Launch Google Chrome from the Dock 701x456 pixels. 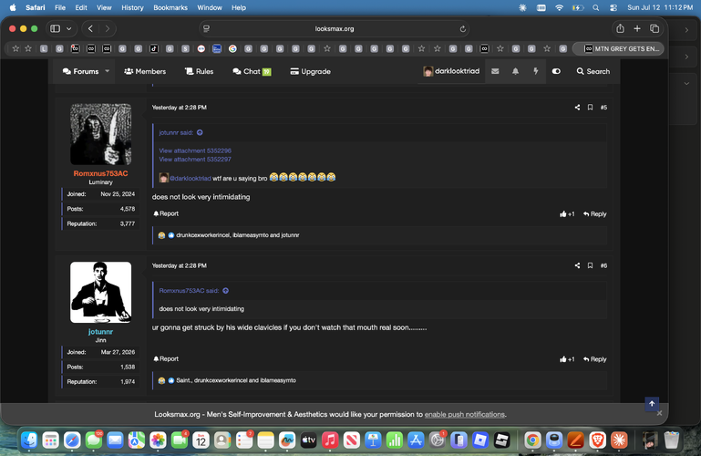click(x=532, y=440)
